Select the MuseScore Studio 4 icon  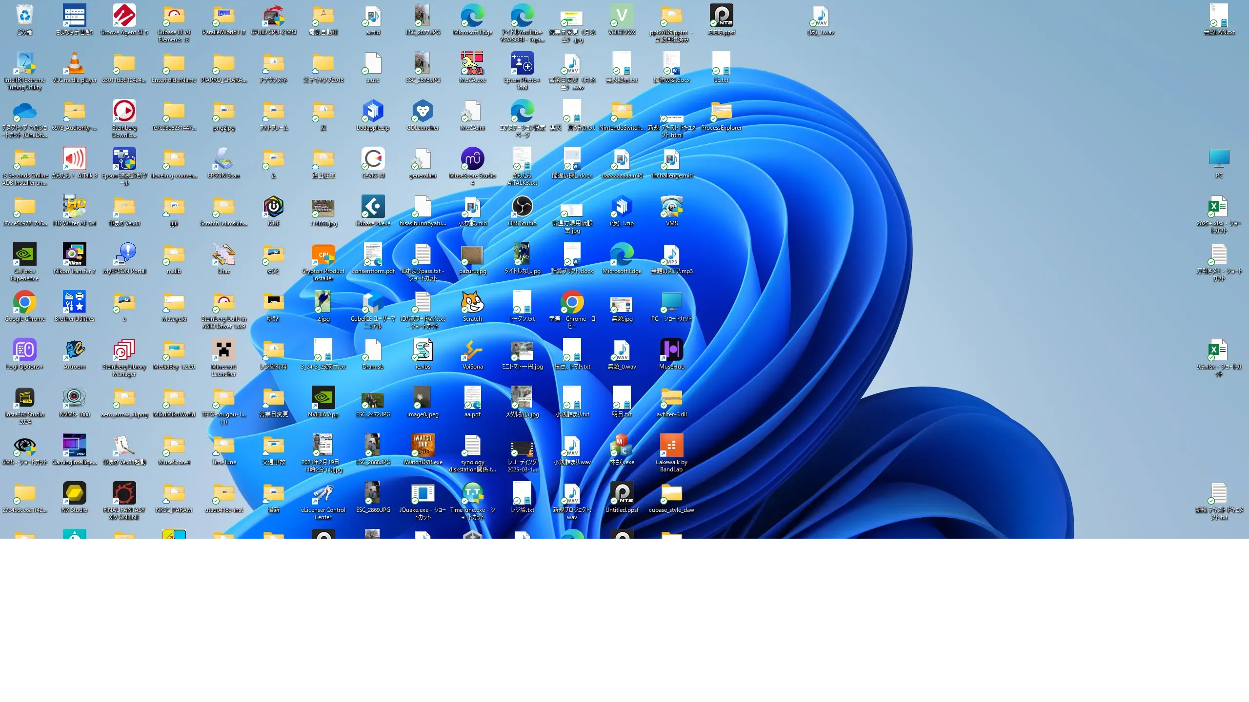pyautogui.click(x=472, y=159)
